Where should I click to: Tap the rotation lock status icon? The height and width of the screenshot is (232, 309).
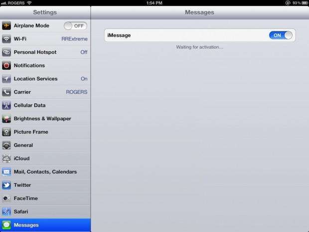tap(288, 3)
